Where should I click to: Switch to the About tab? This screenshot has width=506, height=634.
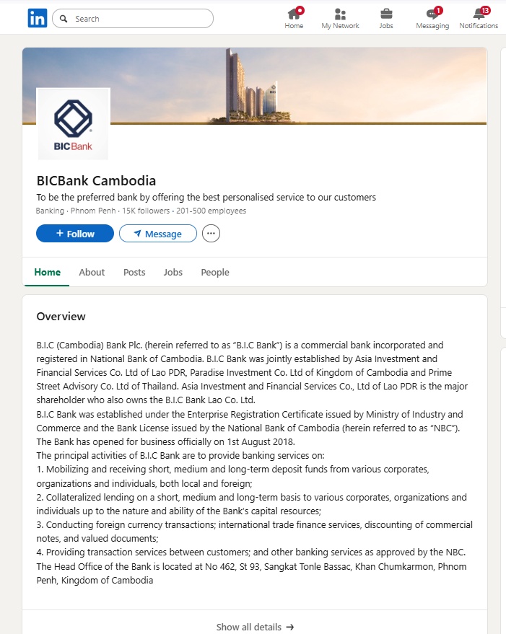[x=92, y=272]
